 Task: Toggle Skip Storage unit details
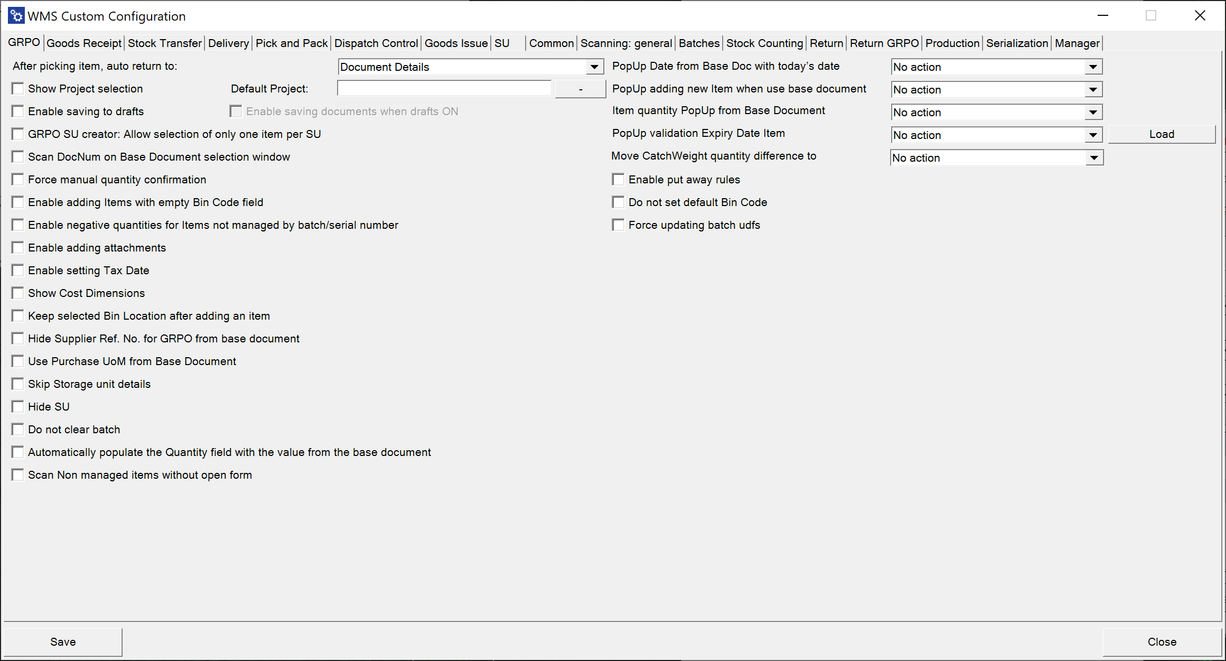(x=18, y=384)
